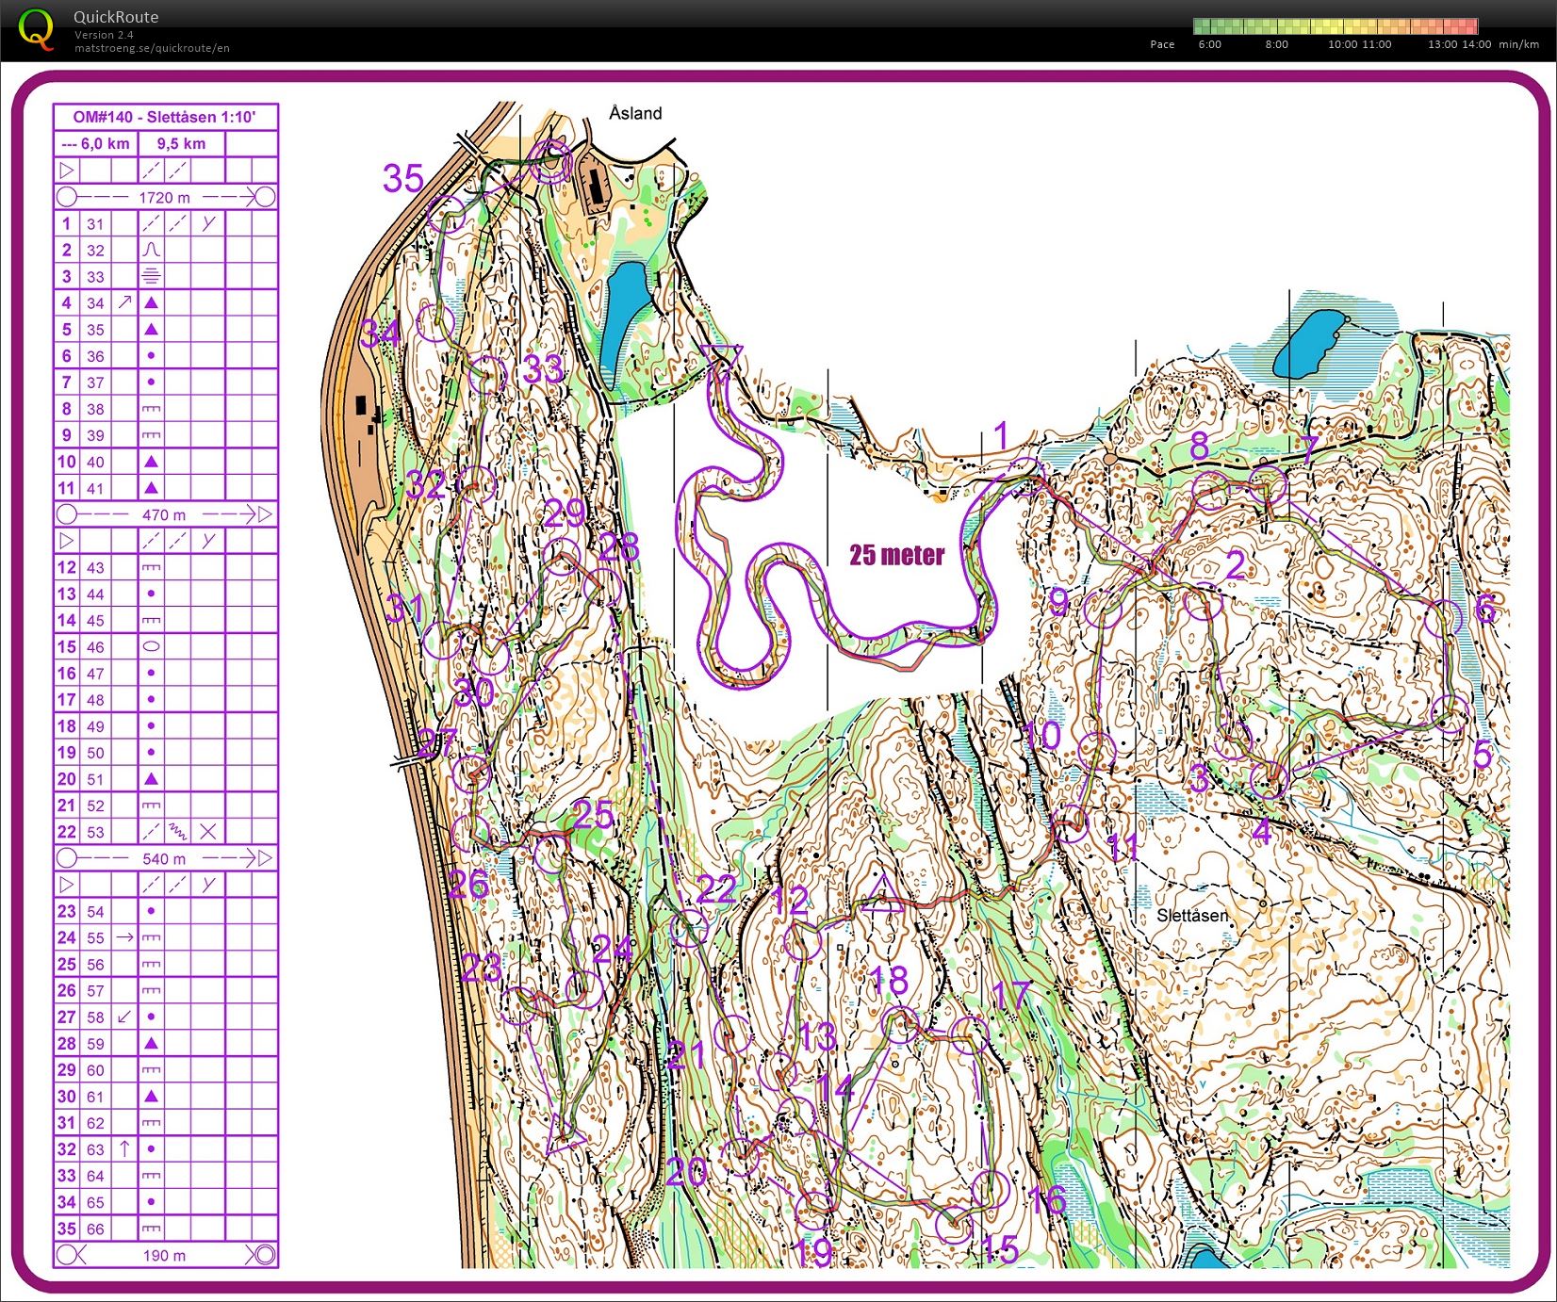Select control circle 27 near the railway
Viewport: 1557px width, 1302px height.
(470, 773)
